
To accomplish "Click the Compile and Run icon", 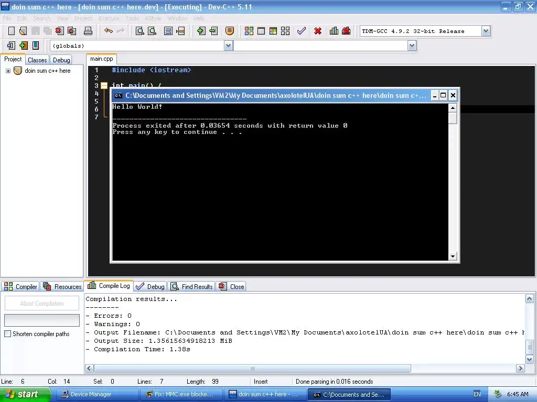I will [273, 31].
